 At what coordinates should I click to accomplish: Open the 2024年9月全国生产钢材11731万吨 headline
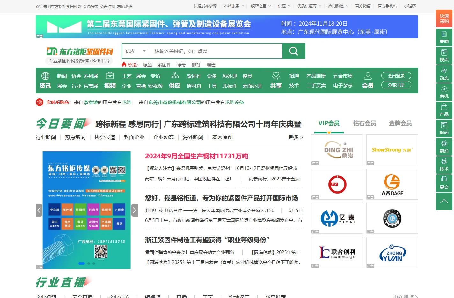click(196, 156)
